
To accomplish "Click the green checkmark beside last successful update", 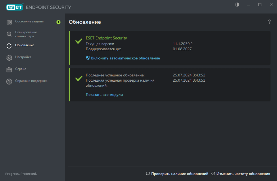I will pos(79,78).
